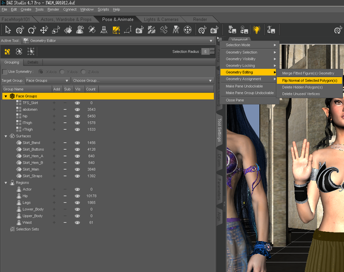Screen dimensions: 344x272
Task: Activate the Geometry Editor tool icon
Action: click(x=116, y=30)
